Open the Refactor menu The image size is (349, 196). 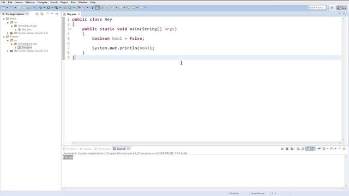pos(30,2)
